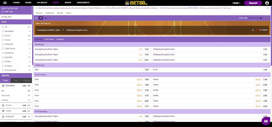Tick the Cricket checkbox
The image size is (272, 127).
click(3, 62)
